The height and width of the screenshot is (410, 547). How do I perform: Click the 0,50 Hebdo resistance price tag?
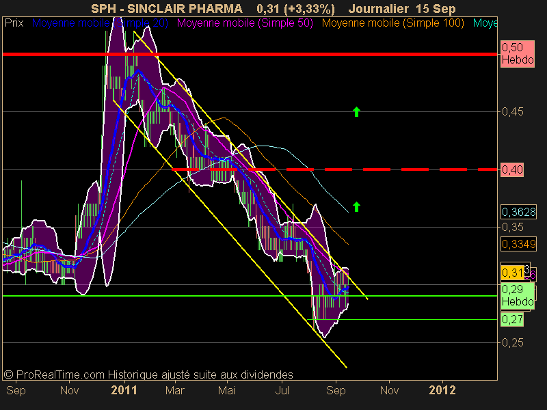point(518,54)
